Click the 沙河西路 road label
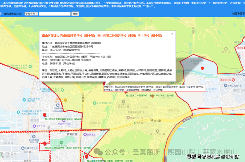The height and width of the screenshot is (162, 245). [83, 97]
